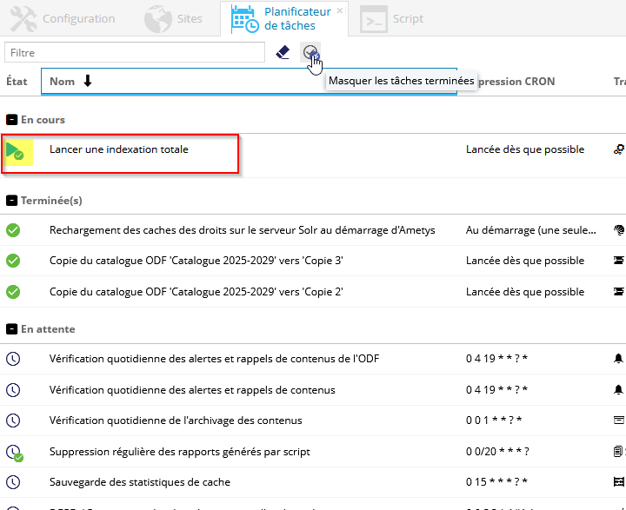The width and height of the screenshot is (626, 510).
Task: Collapse the 'En cours' group
Action: click(11, 120)
